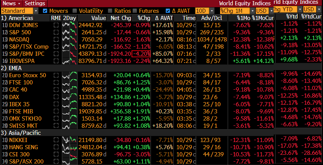Sort by the %Chg column header

pos(144,18)
